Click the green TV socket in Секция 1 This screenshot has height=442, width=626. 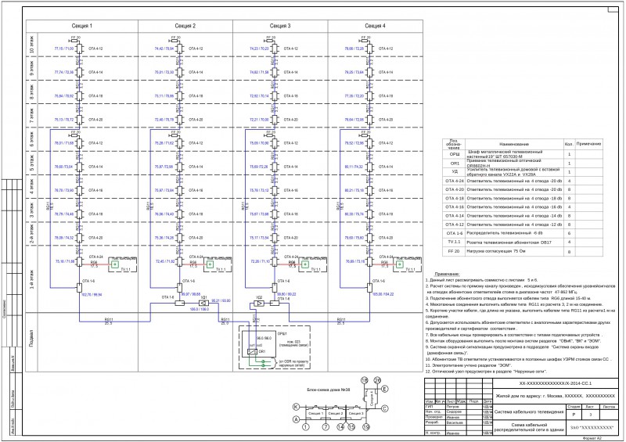115,264
